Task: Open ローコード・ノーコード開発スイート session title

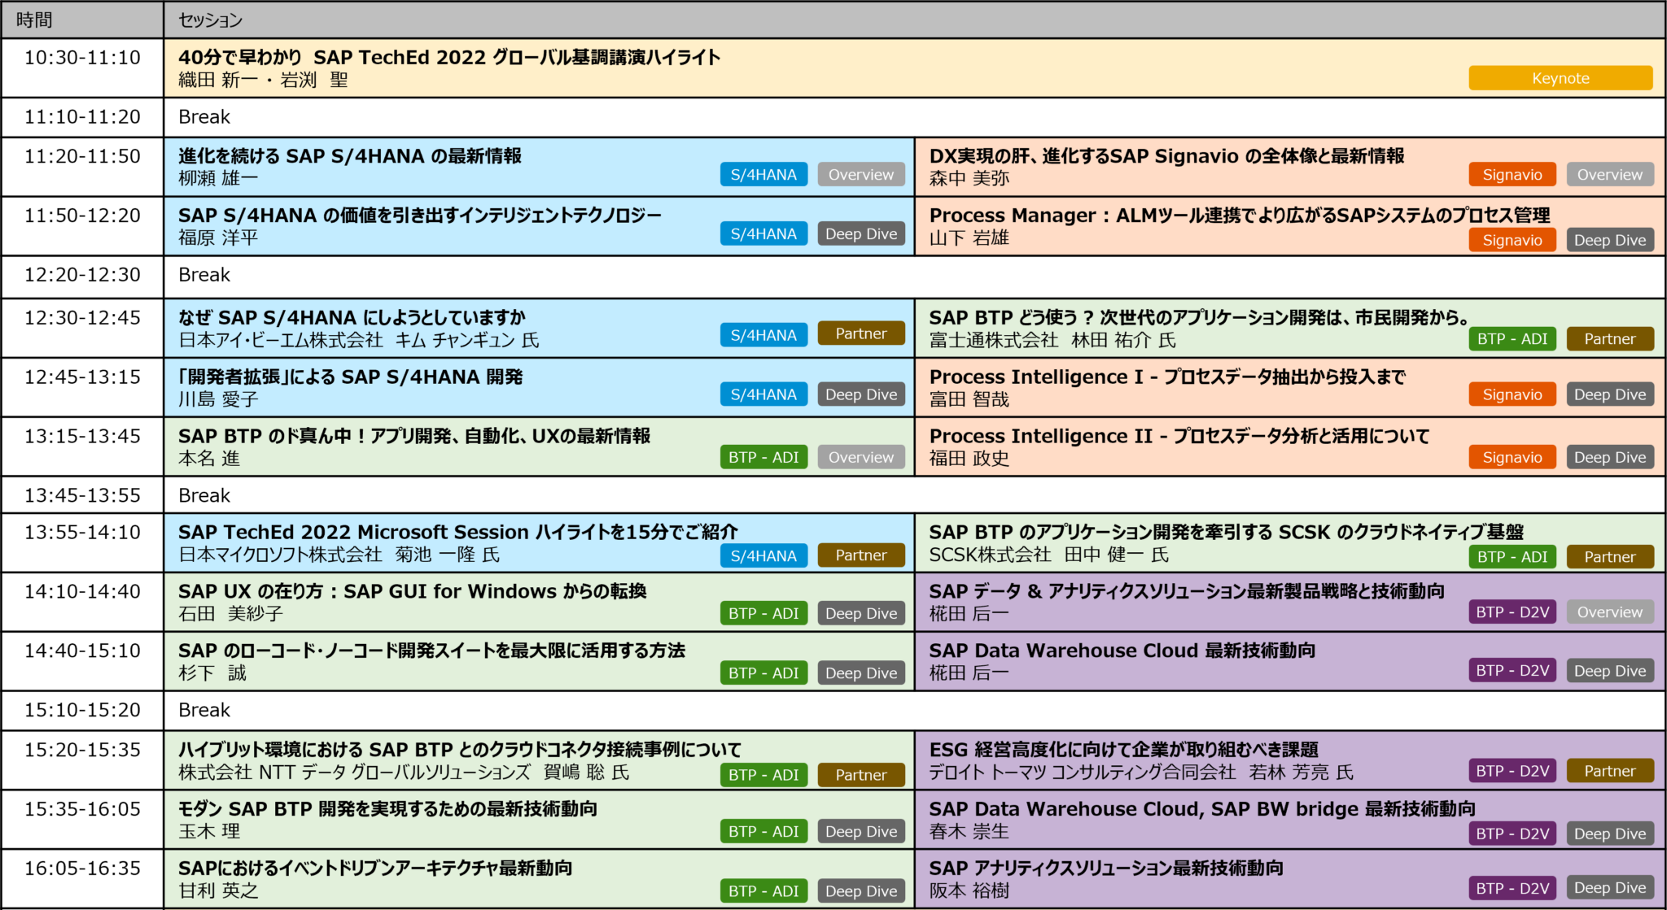Action: 431,651
